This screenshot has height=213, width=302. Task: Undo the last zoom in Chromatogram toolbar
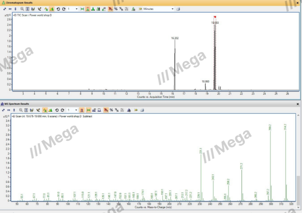(x=58, y=9)
